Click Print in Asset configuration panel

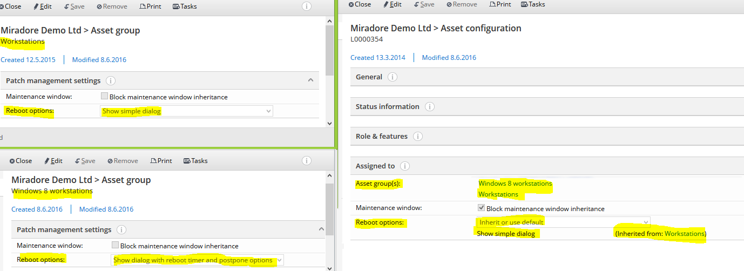click(x=500, y=4)
